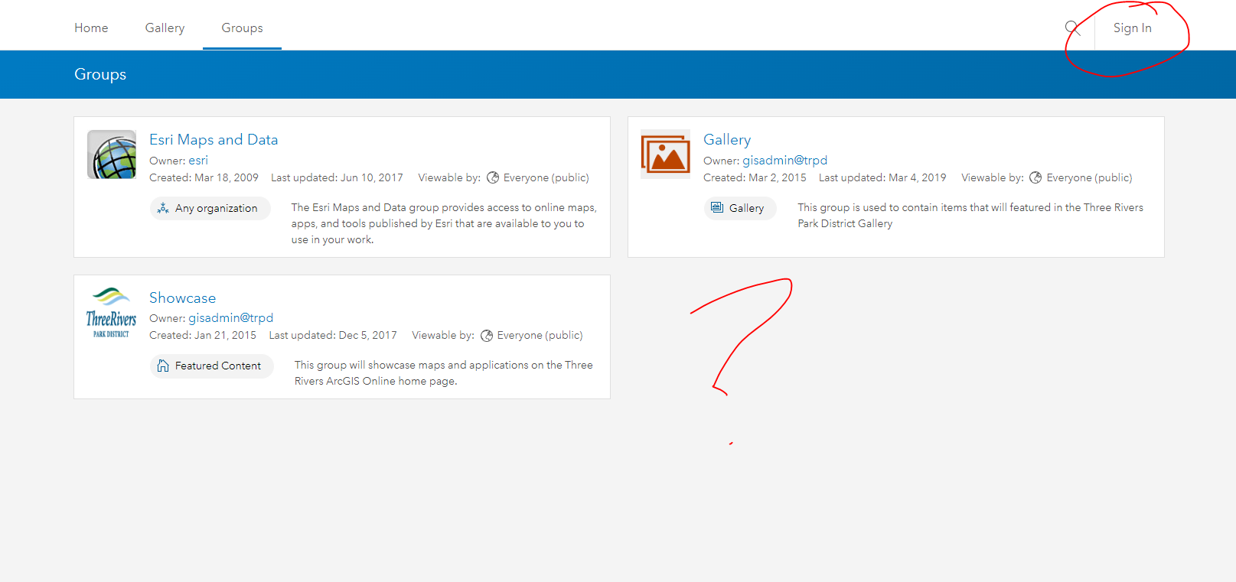Open the Esri Maps and Data group title
Image resolution: width=1236 pixels, height=582 pixels.
point(214,139)
